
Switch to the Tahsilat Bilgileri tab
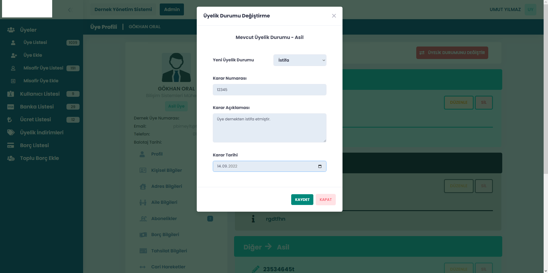[x=169, y=251]
